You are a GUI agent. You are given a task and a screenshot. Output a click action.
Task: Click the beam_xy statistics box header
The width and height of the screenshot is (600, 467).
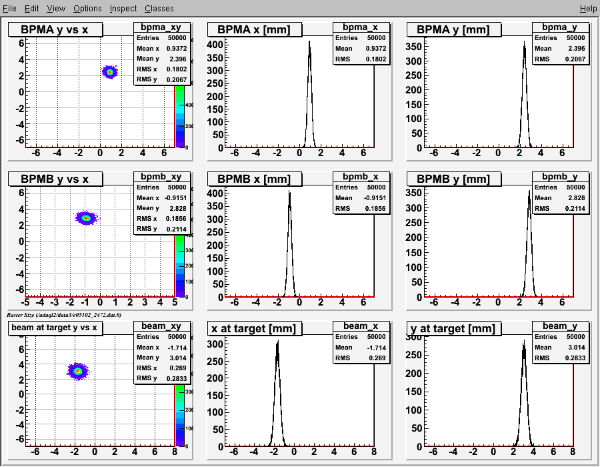(x=161, y=326)
